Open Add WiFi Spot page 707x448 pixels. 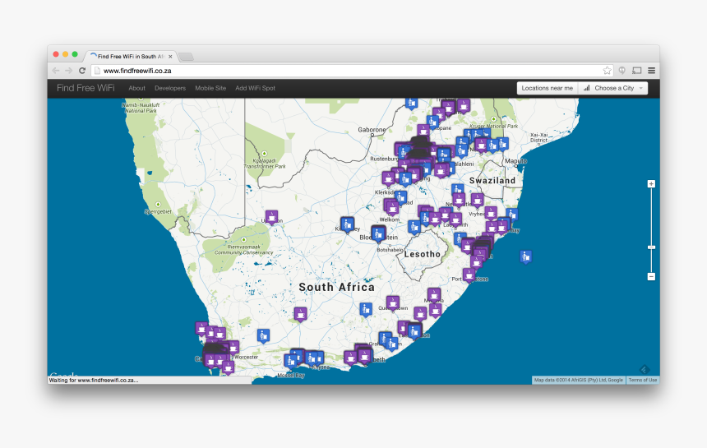coord(255,88)
